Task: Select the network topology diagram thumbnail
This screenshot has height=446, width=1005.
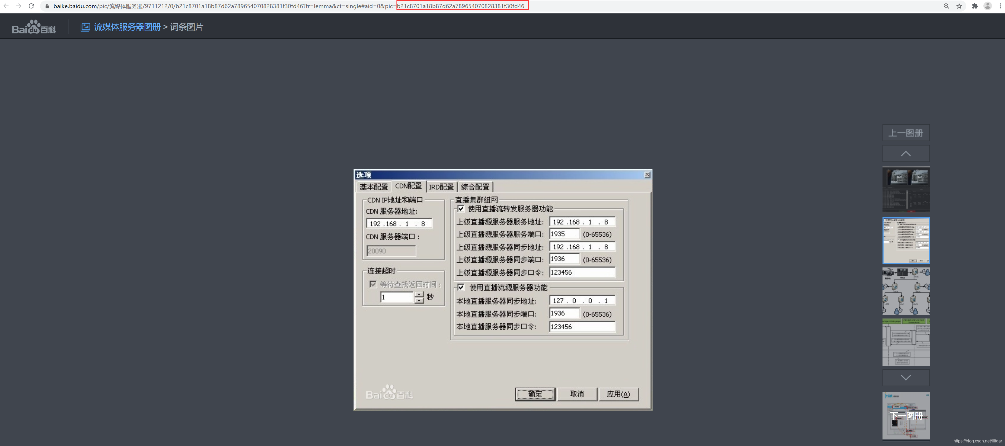Action: [905, 291]
